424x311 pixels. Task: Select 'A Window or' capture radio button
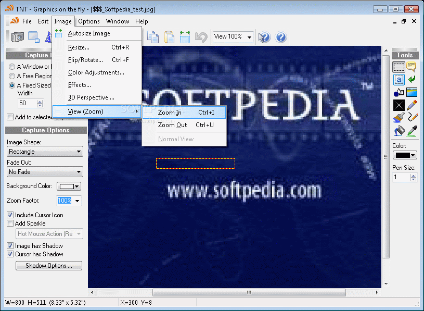pyautogui.click(x=12, y=67)
